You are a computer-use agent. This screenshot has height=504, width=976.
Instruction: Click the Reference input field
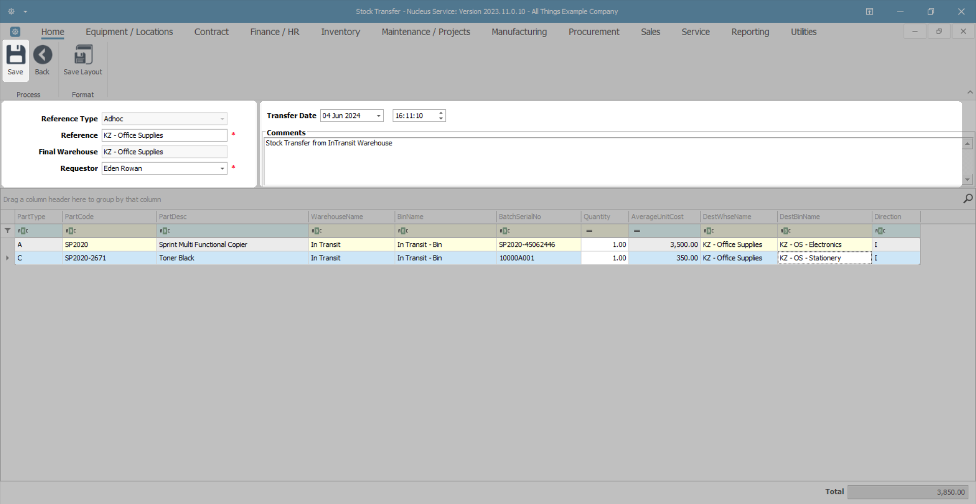point(164,135)
